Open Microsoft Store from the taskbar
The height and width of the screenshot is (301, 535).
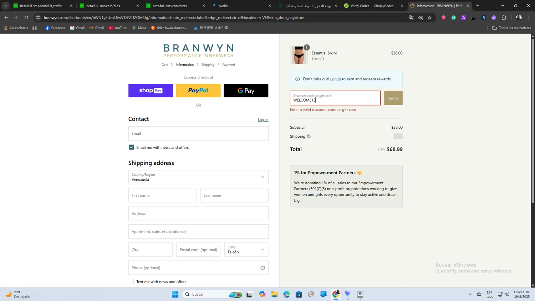[299, 294]
